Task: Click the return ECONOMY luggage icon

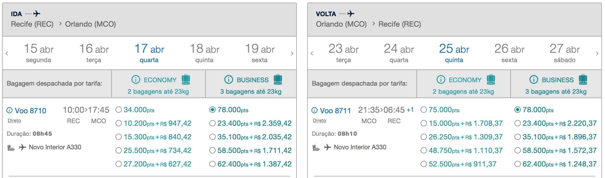Action: (491, 79)
